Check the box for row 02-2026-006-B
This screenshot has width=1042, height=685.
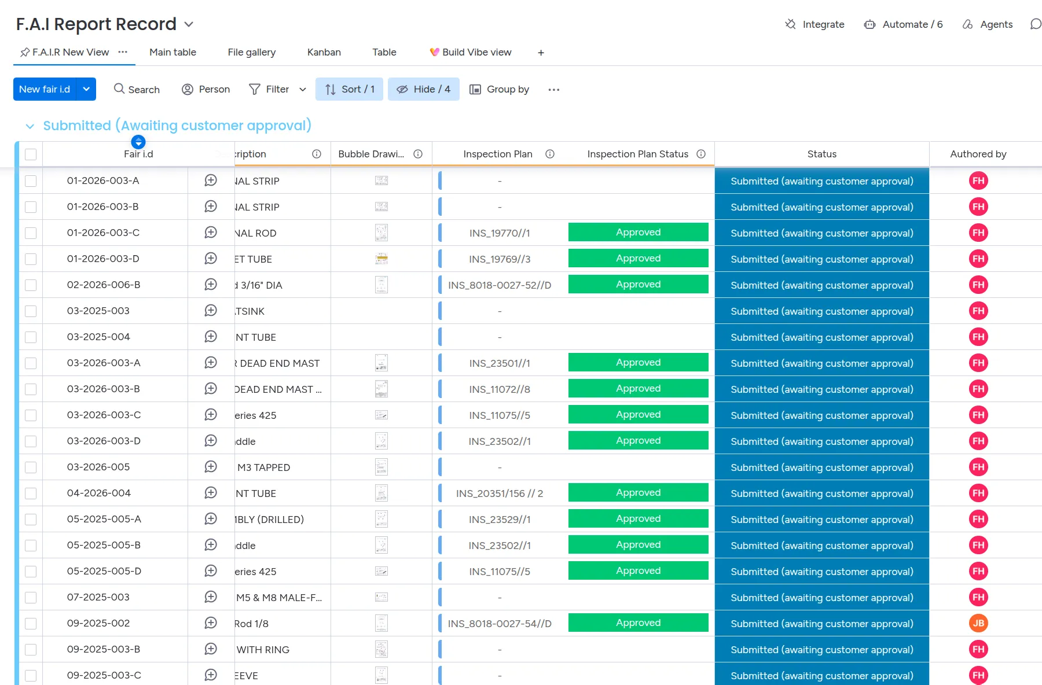click(x=31, y=285)
